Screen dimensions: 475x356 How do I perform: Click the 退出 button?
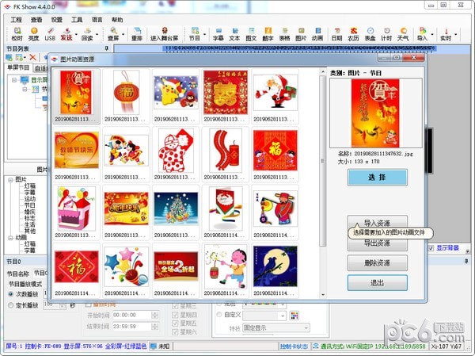point(377,283)
